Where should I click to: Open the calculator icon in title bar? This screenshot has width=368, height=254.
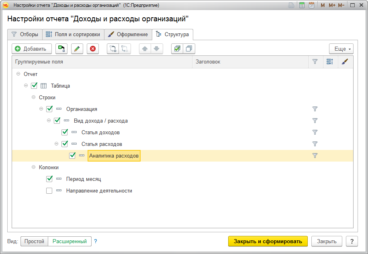pyautogui.click(x=302, y=5)
